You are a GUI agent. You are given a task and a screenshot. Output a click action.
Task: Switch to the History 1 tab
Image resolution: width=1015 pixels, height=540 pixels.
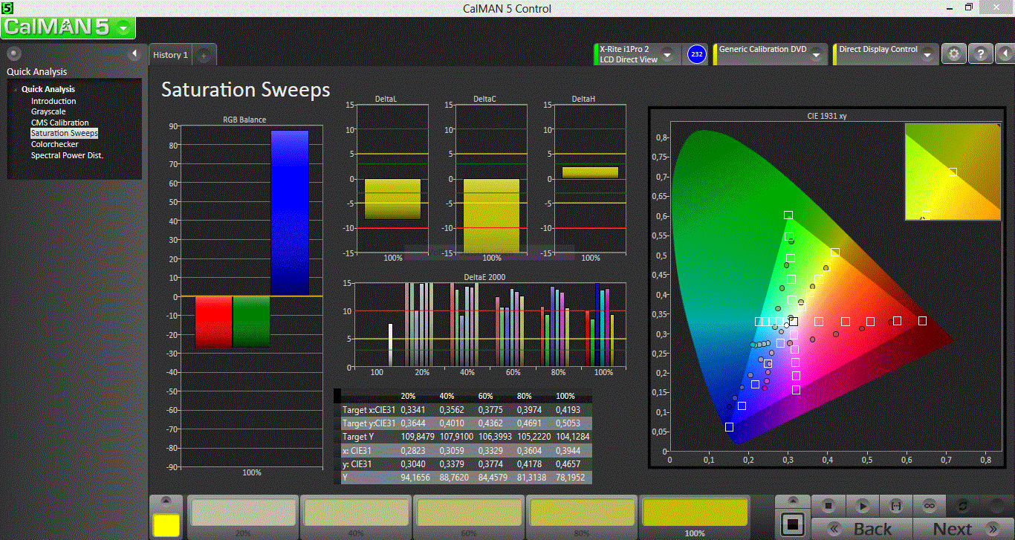pyautogui.click(x=170, y=55)
